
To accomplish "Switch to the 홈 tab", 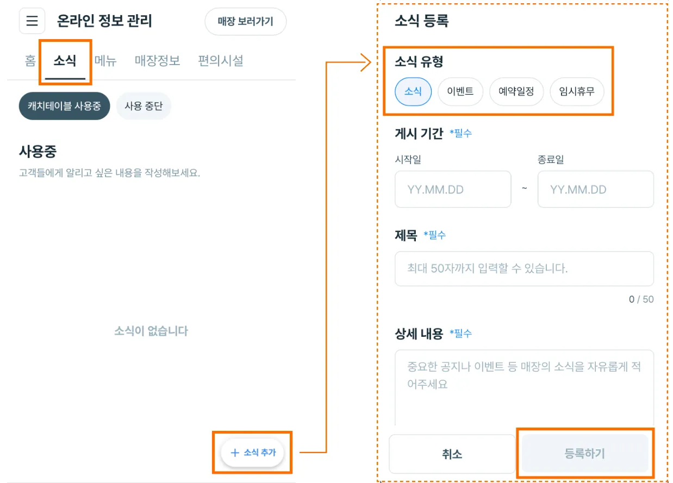I will 30,60.
